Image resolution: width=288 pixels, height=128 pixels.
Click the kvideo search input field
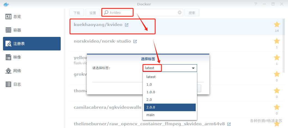[142, 12]
